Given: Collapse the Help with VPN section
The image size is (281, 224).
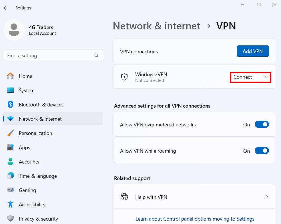Looking at the screenshot, I should point(266,196).
